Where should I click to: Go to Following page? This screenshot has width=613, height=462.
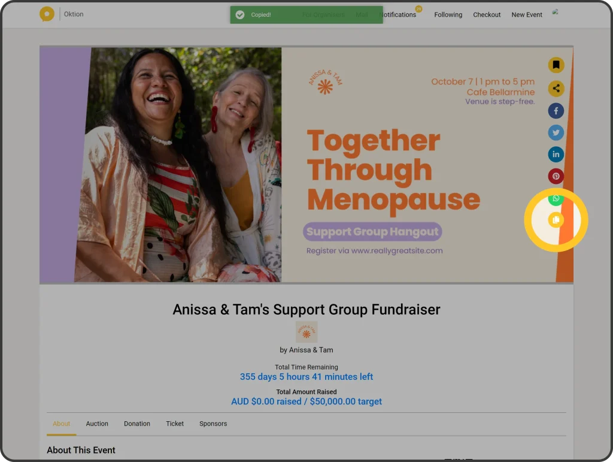pyautogui.click(x=448, y=14)
